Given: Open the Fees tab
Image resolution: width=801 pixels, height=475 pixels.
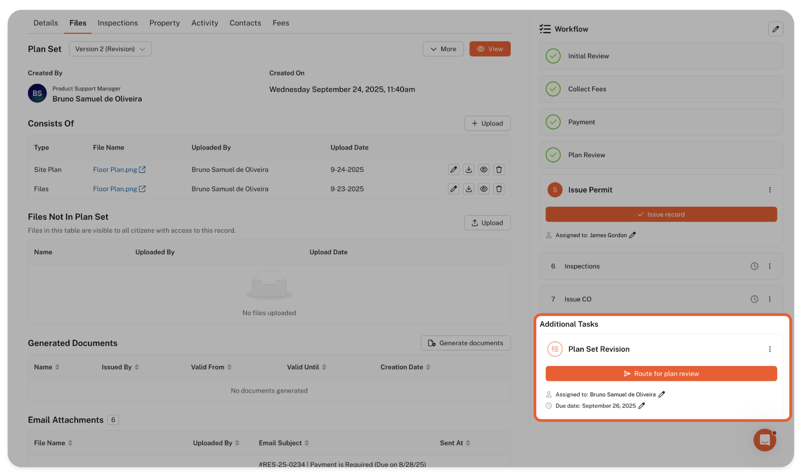Looking at the screenshot, I should pos(280,23).
